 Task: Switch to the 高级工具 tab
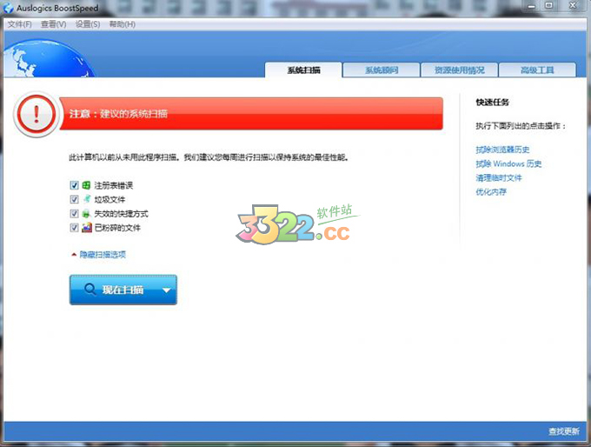537,70
